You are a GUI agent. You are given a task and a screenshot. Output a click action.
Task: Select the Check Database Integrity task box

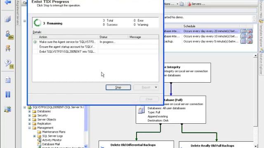coord(187,73)
